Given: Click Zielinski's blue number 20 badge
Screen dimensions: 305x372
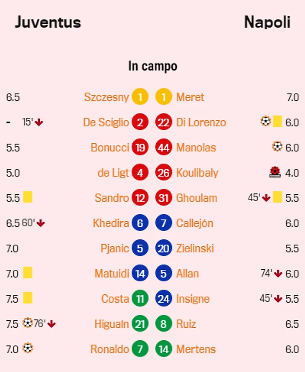Looking at the screenshot, I should 163,248.
